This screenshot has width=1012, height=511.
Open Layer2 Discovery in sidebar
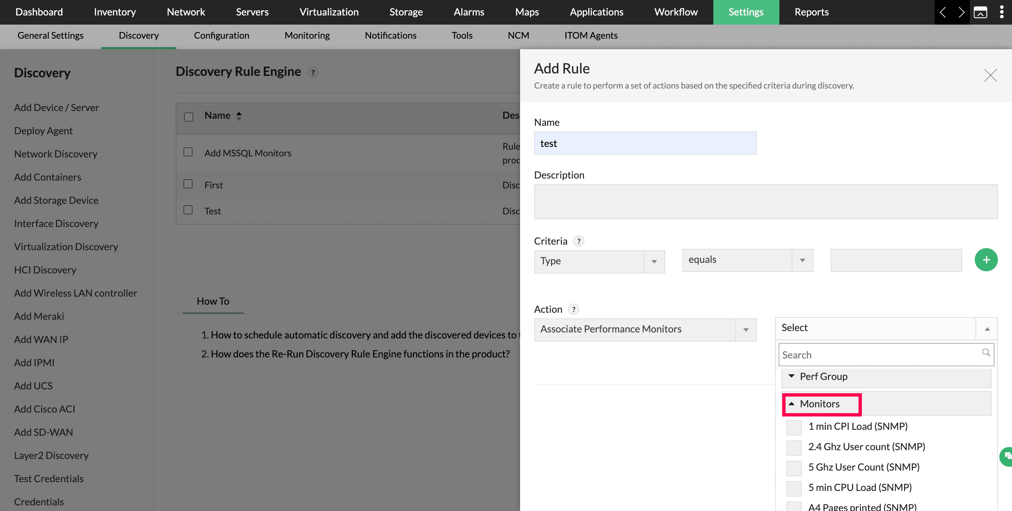[51, 455]
